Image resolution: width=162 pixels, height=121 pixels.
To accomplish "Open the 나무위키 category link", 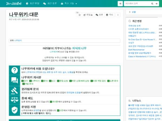I will tap(18, 41).
